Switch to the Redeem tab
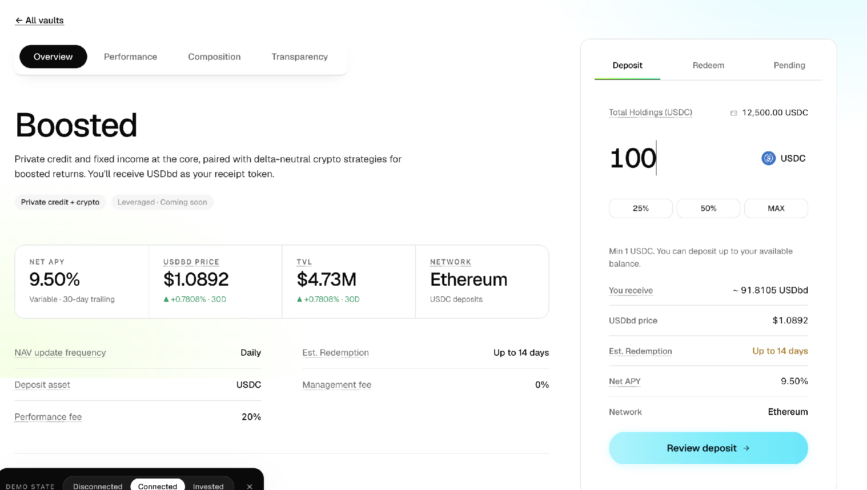867x490 pixels. click(x=708, y=65)
